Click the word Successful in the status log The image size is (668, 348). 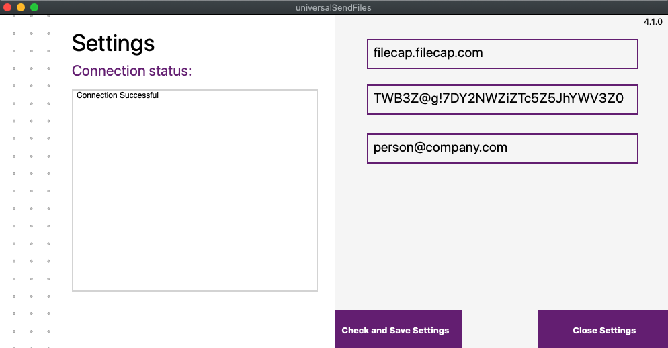pyautogui.click(x=139, y=95)
